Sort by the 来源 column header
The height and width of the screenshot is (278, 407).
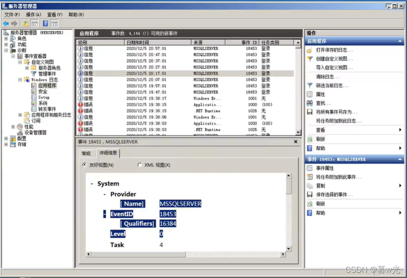coord(208,43)
